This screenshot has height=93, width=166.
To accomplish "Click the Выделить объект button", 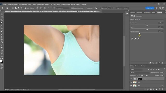I will point(105,8).
